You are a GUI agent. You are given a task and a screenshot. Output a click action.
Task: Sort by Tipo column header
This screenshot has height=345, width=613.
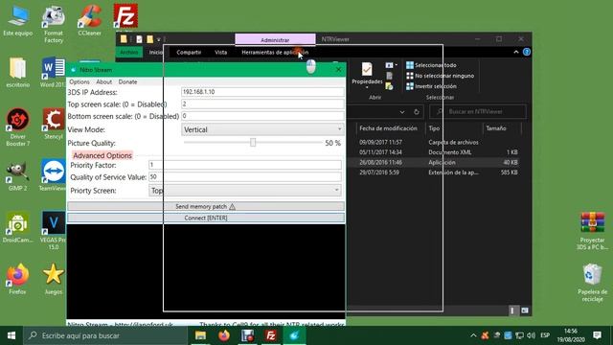click(434, 128)
